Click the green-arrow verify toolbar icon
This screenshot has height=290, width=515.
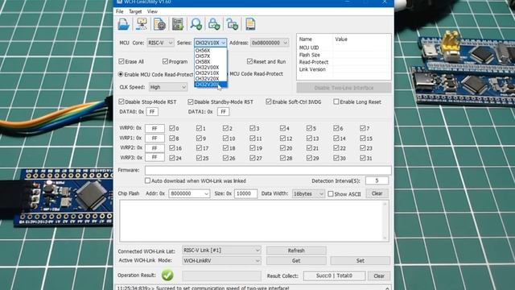tap(178, 24)
